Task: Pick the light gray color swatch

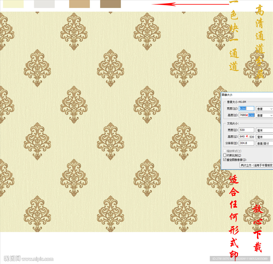Action: click(x=44, y=4)
